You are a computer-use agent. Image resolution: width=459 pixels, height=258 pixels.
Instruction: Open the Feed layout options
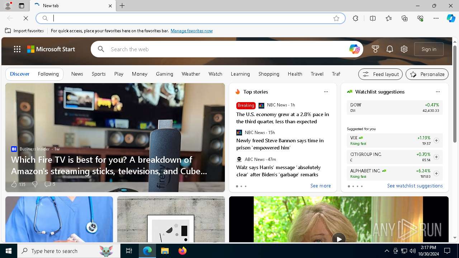tap(380, 74)
